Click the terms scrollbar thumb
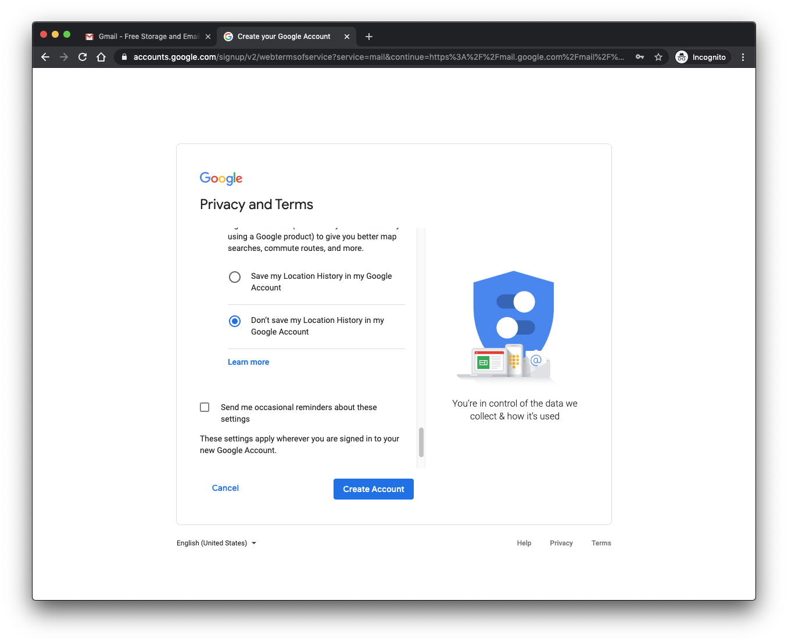The height and width of the screenshot is (643, 788). point(421,443)
